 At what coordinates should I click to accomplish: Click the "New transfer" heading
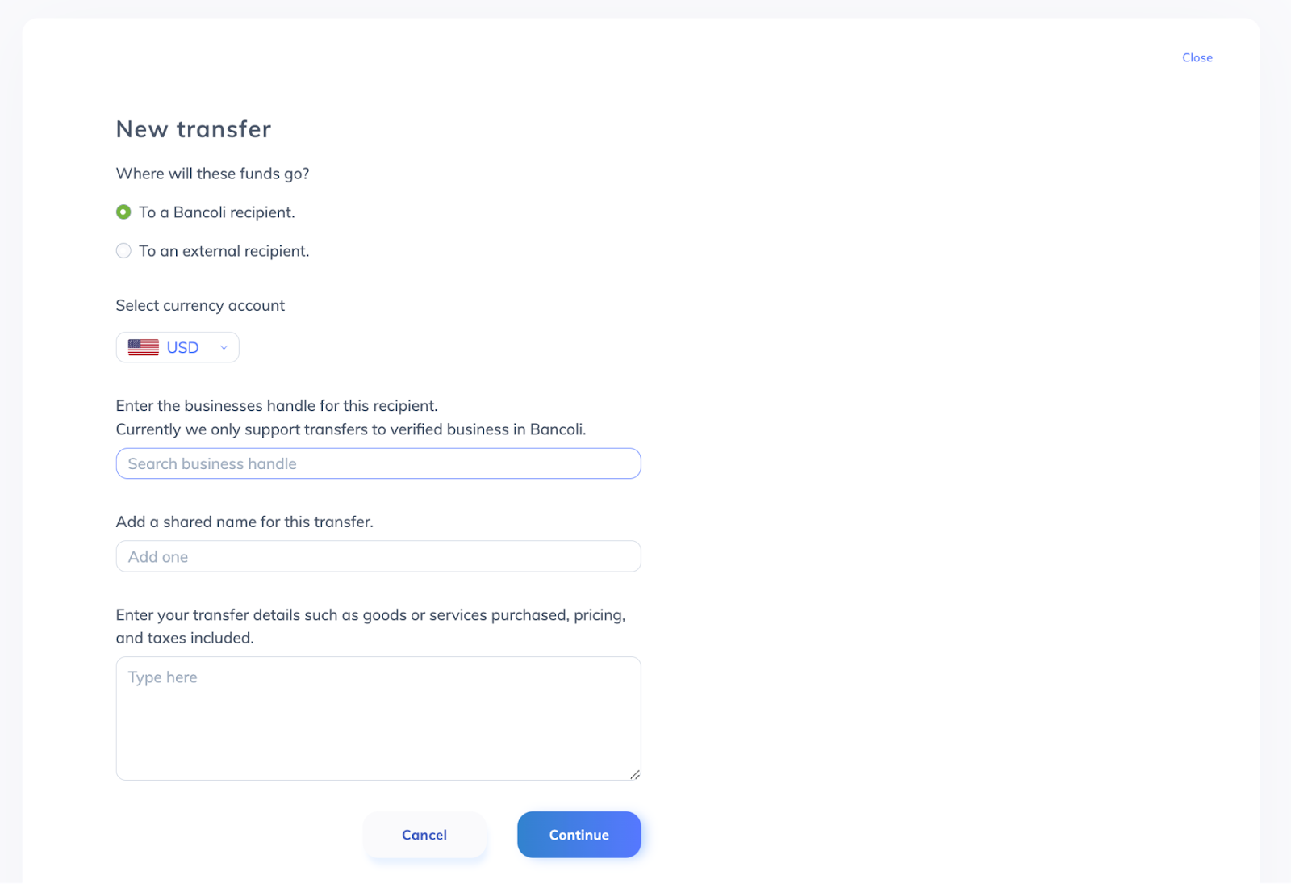tap(194, 129)
